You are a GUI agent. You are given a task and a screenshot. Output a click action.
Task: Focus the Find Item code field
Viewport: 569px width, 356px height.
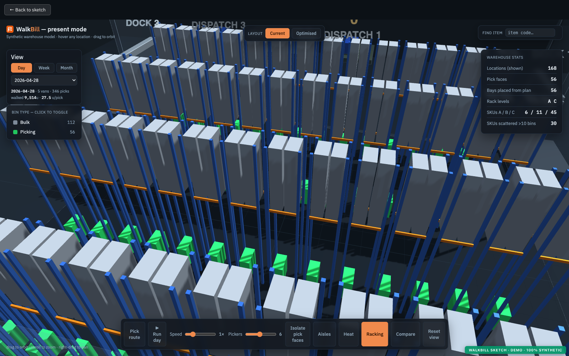point(530,33)
